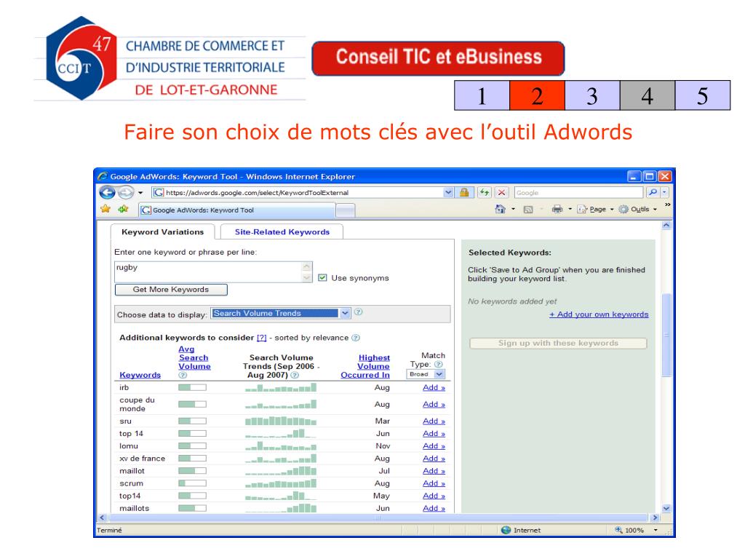Open the Broad match type dropdown
745x559 pixels.
tap(426, 374)
